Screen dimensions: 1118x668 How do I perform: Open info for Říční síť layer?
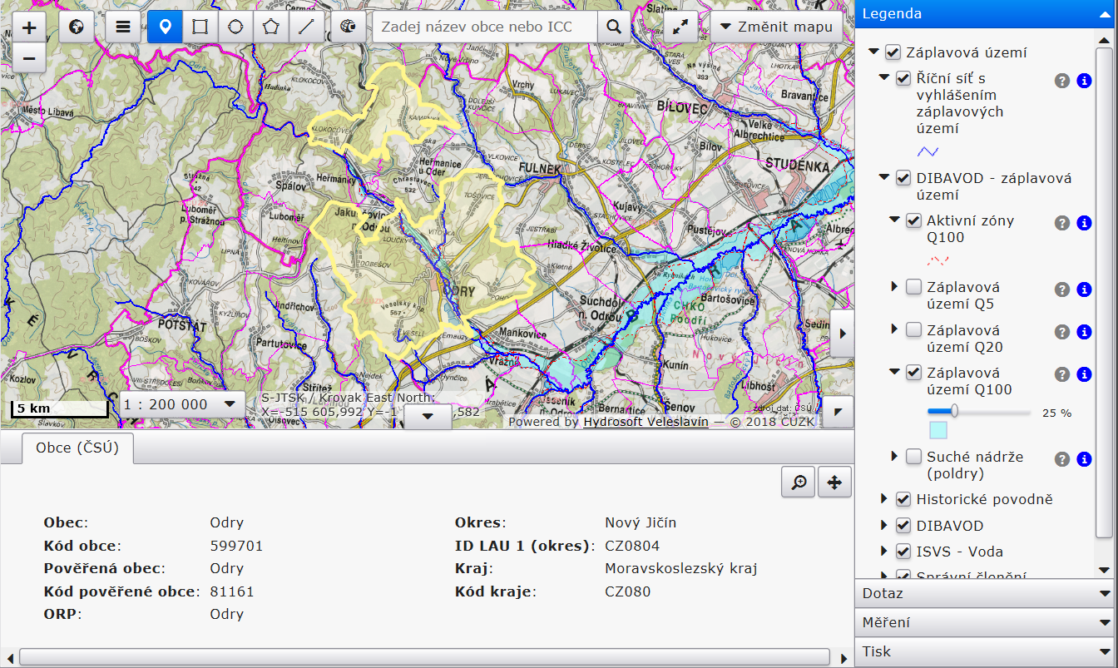pos(1084,81)
